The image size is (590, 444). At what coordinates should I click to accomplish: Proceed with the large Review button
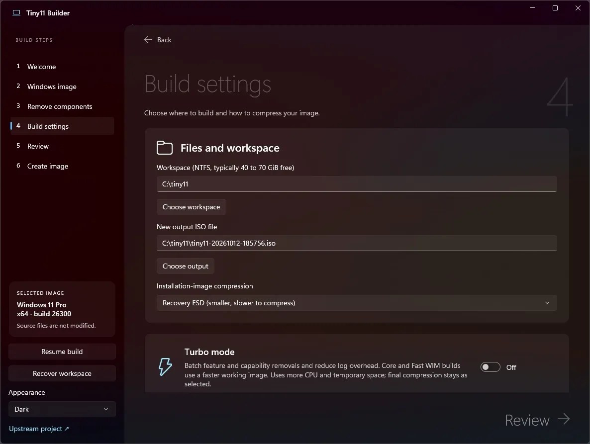pos(537,420)
